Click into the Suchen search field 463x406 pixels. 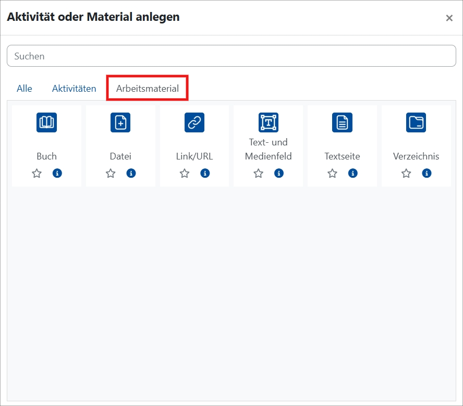point(231,56)
